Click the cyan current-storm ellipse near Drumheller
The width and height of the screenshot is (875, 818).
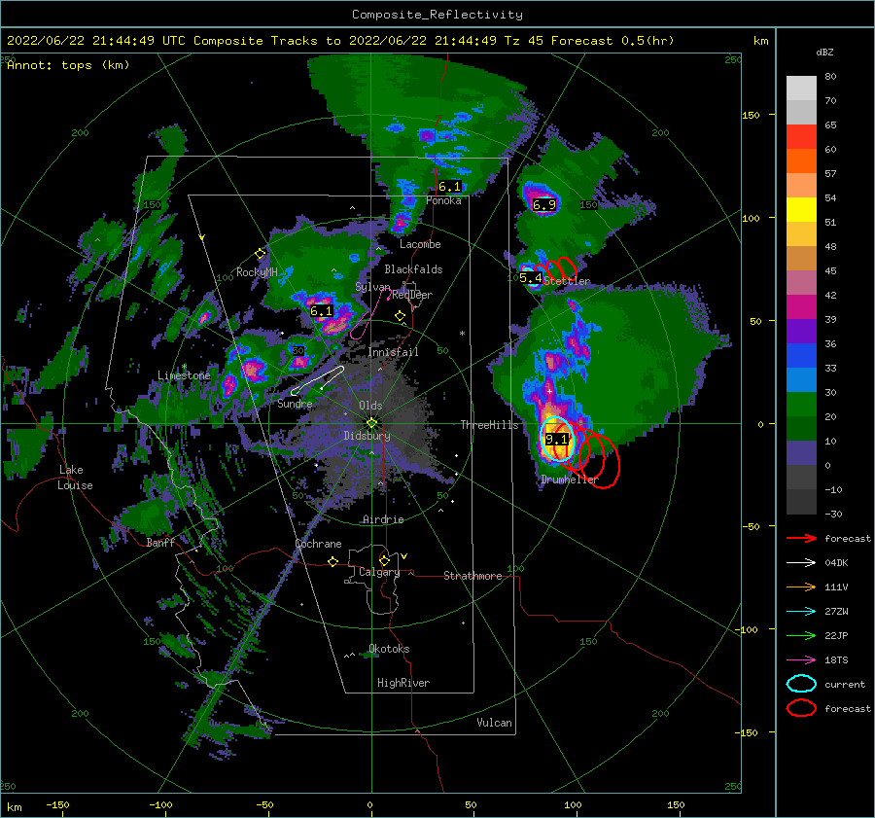pos(557,439)
